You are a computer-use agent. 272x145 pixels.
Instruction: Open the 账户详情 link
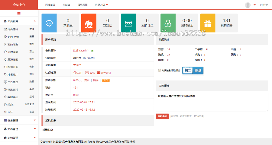tap(89, 58)
